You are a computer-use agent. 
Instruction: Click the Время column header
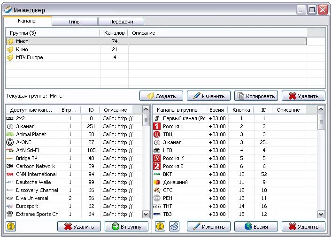coord(216,110)
